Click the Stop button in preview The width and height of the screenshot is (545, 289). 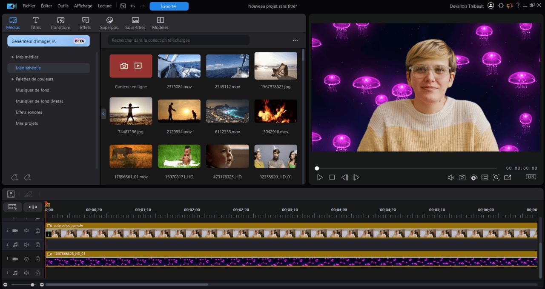point(332,177)
